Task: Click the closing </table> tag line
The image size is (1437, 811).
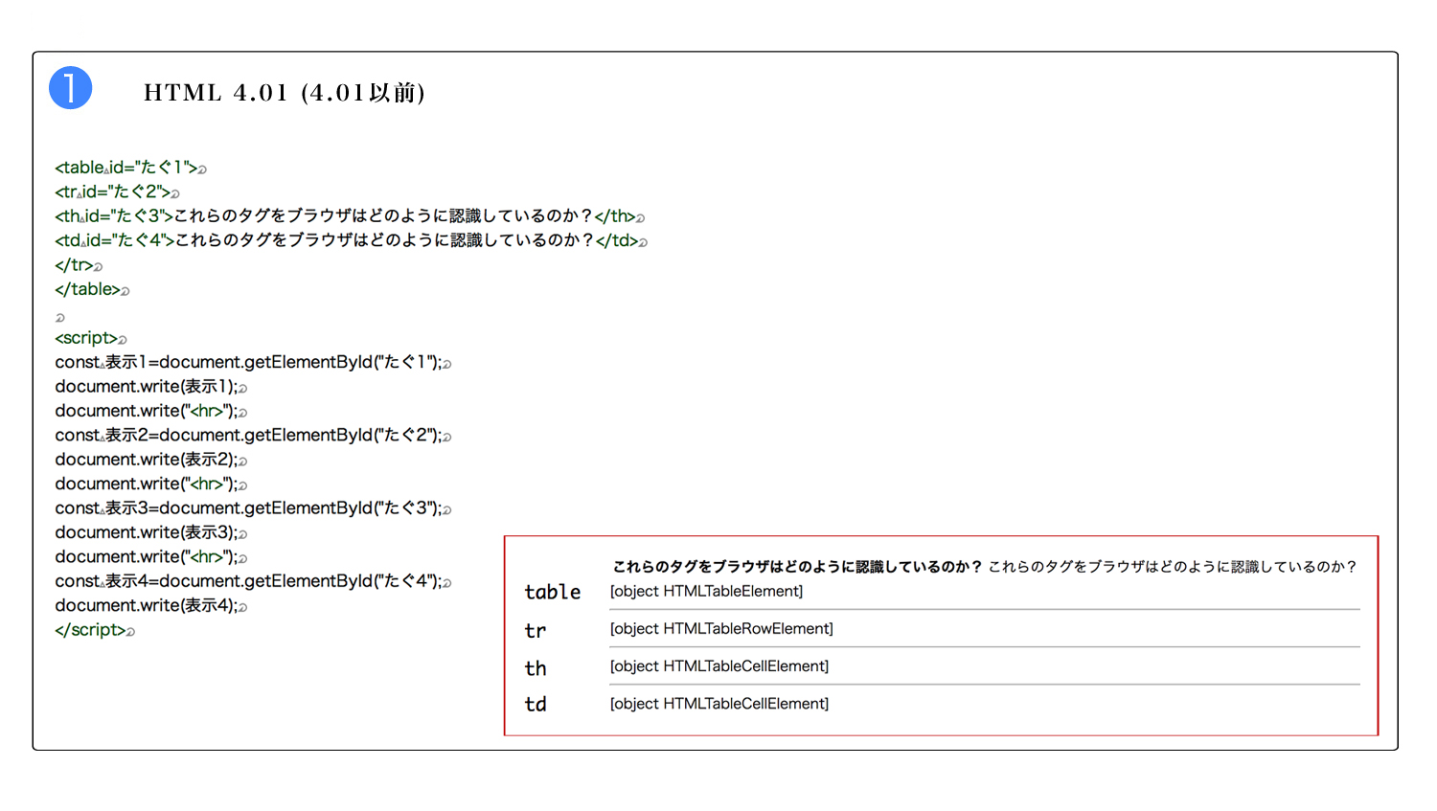Action: pyautogui.click(x=92, y=289)
